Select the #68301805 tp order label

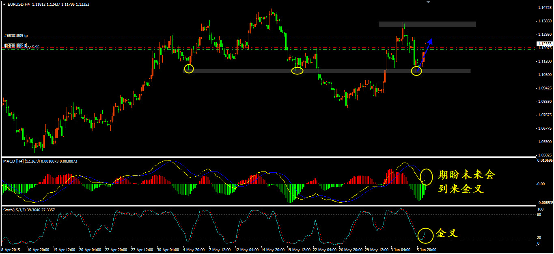pos(16,36)
